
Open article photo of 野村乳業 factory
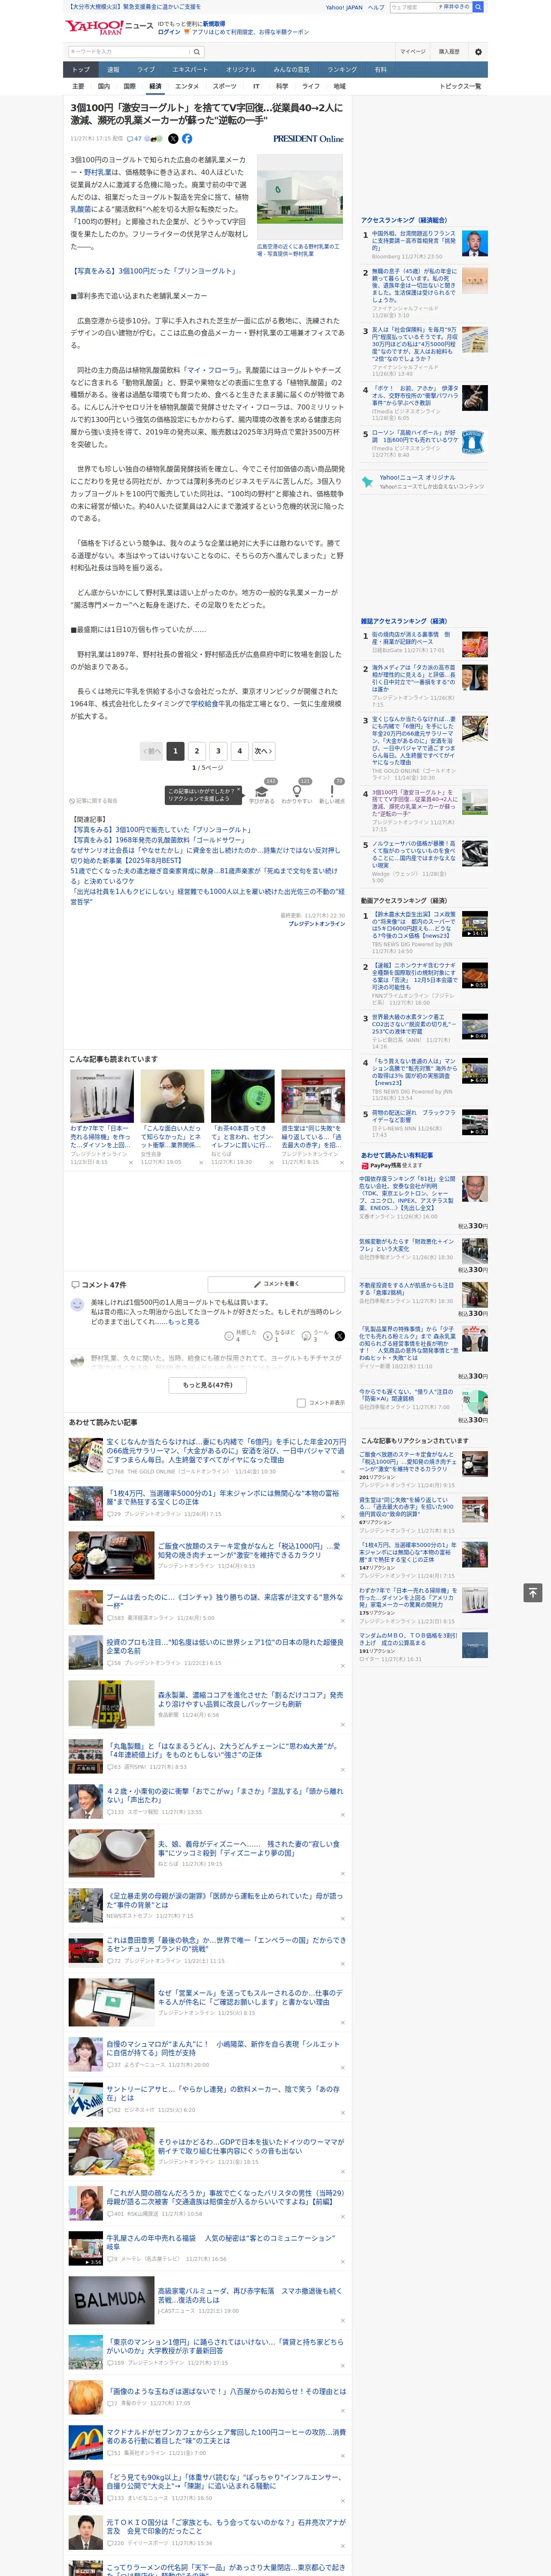(299, 196)
